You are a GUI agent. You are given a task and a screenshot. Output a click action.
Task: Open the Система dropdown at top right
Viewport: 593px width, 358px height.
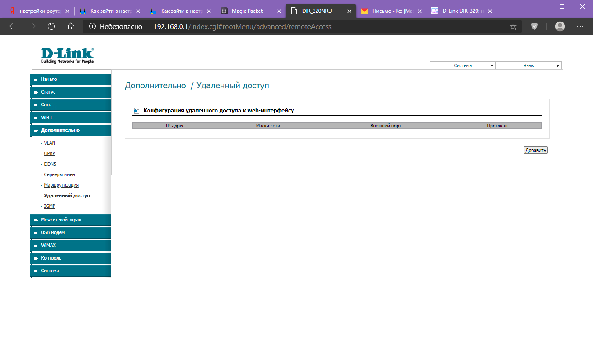point(463,65)
